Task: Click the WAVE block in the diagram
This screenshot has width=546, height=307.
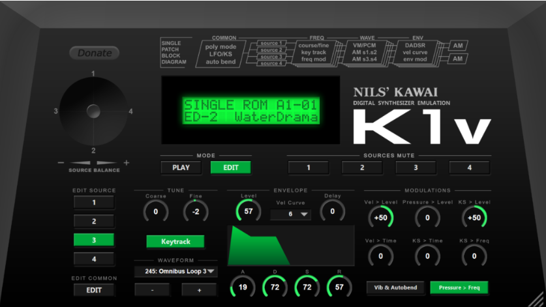Action: [x=364, y=52]
